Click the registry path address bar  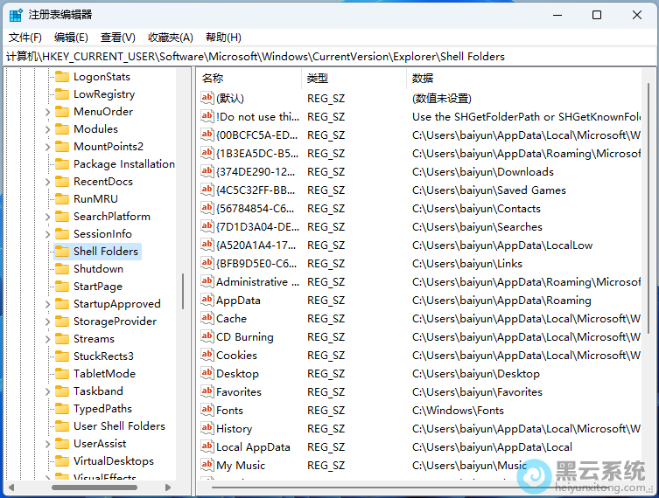pos(329,57)
